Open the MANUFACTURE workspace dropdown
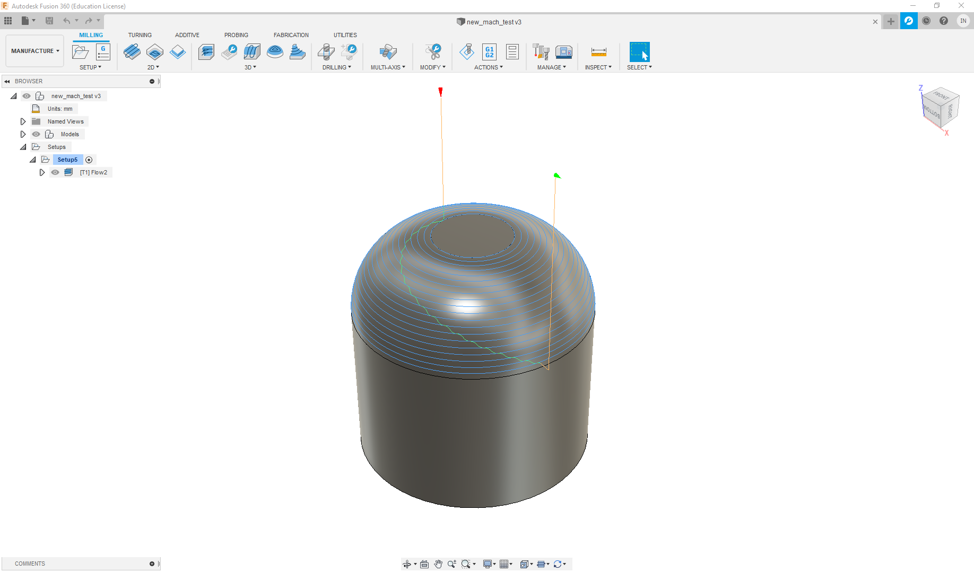Viewport: 974px width, 572px height. click(35, 51)
